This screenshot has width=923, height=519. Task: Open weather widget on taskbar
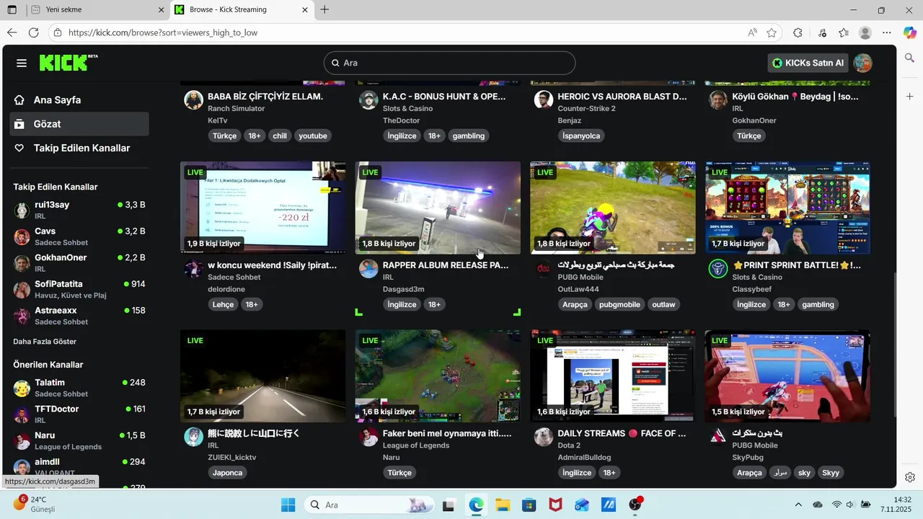(35, 504)
